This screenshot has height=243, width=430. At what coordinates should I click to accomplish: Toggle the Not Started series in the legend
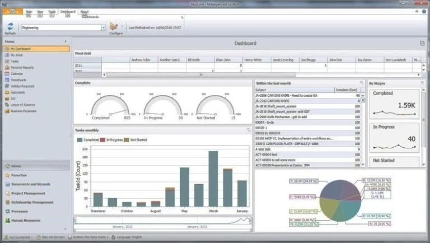138,139
